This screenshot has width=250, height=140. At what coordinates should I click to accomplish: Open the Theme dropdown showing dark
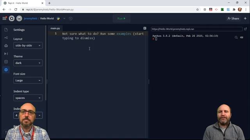tap(28, 63)
